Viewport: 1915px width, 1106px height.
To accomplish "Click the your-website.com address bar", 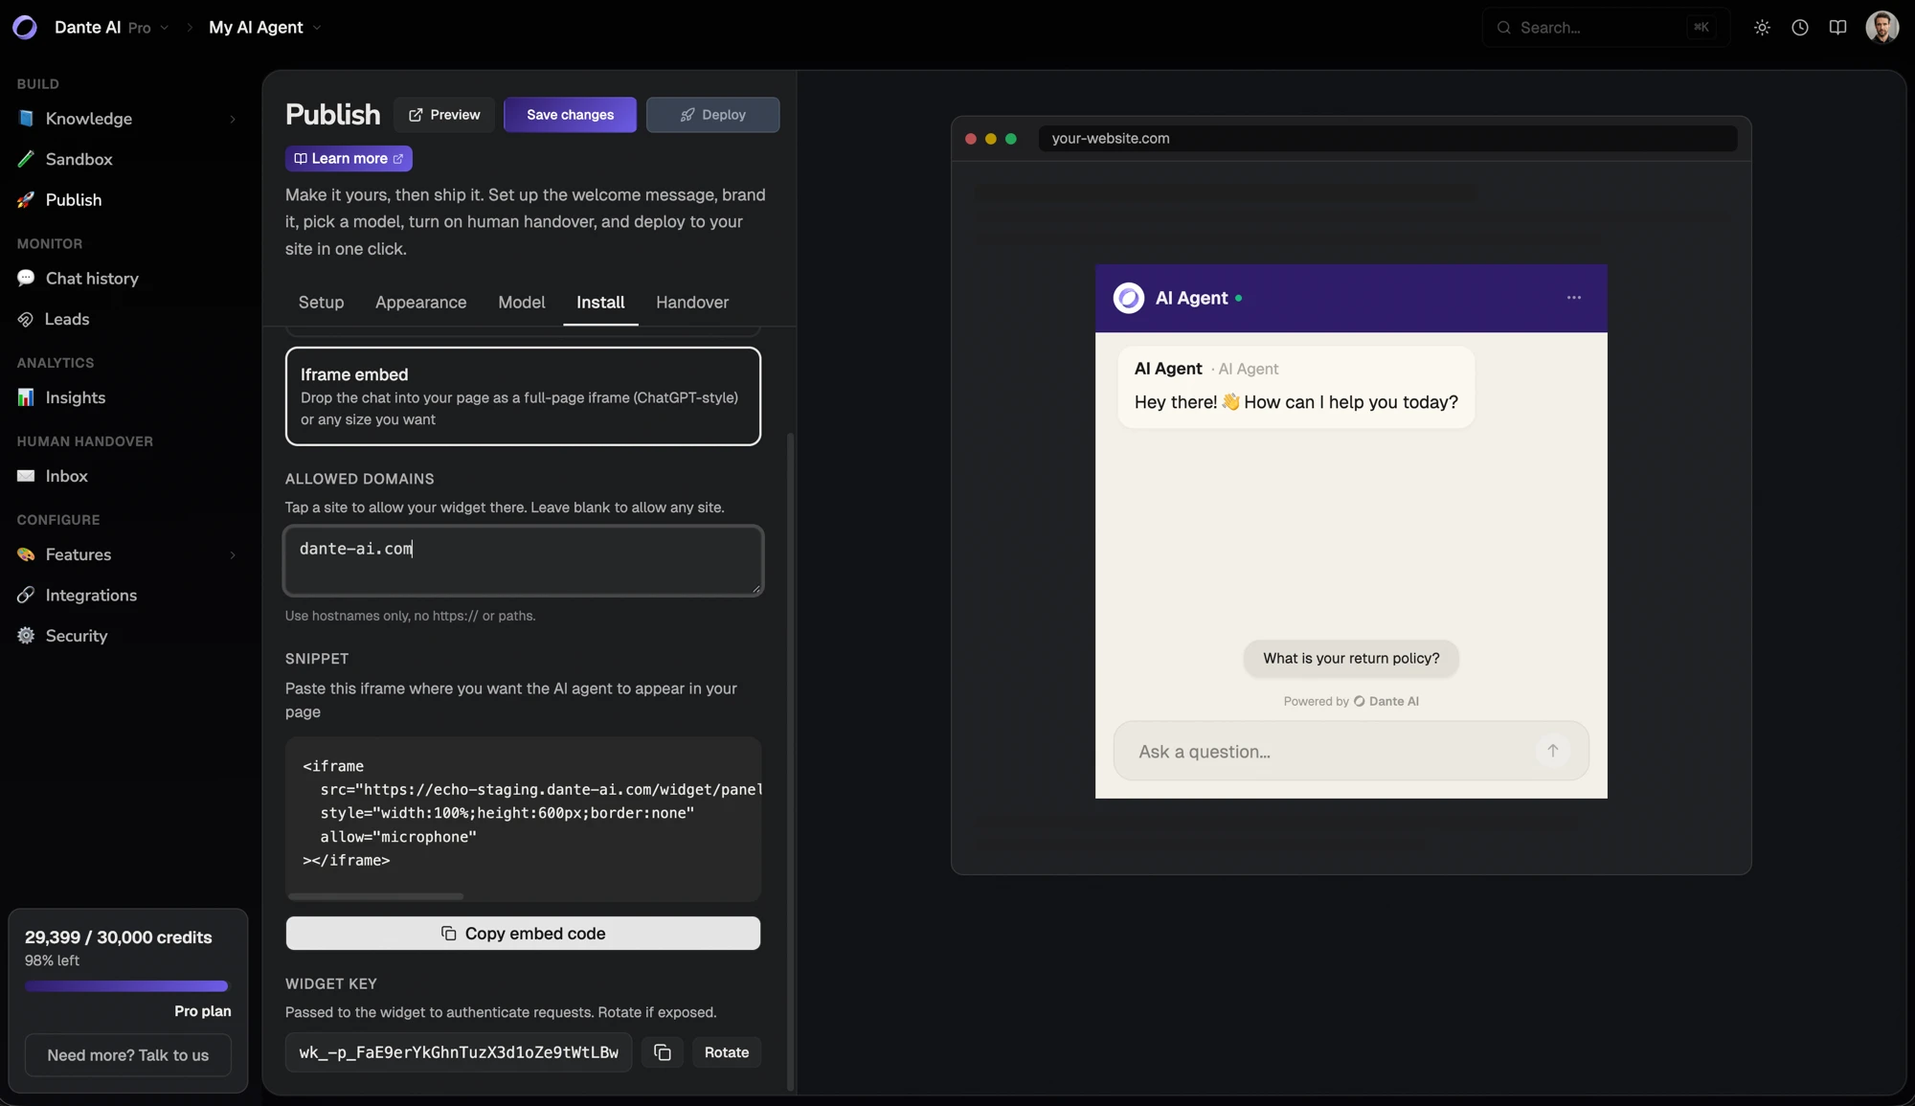I will (x=1387, y=139).
